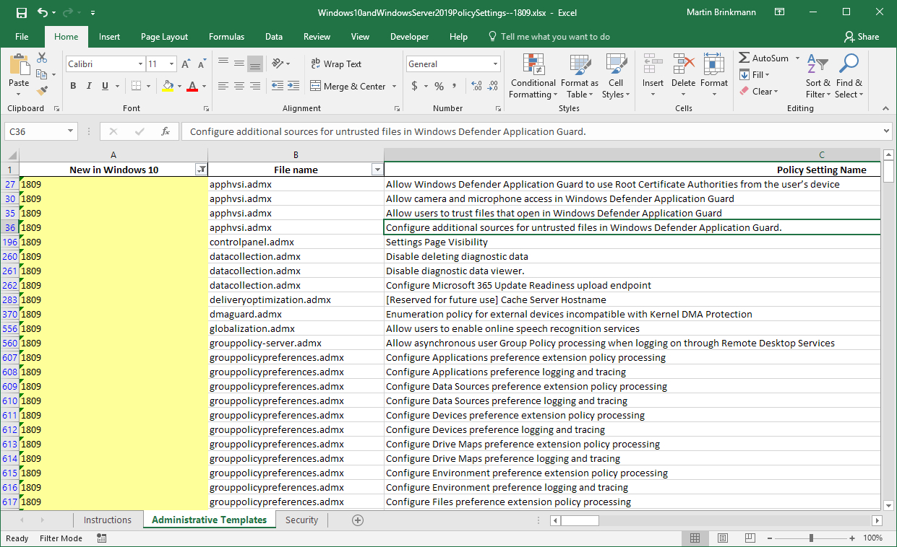This screenshot has width=897, height=547.
Task: Expand the General number format dropdown
Action: click(x=495, y=64)
